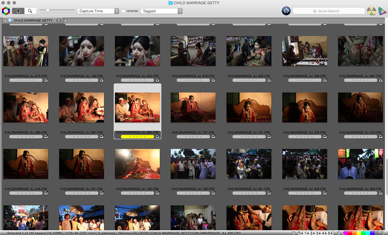
Task: Select thumbnail CHILDMARRIAGE_AJ_801.CR2
Action: (x=249, y=164)
